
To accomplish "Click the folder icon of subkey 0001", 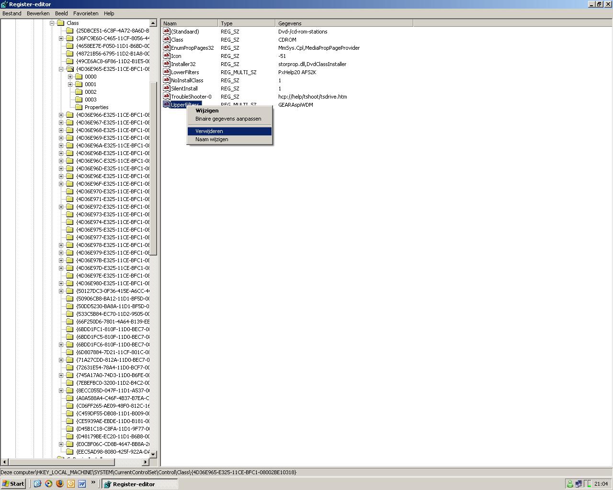I will click(79, 84).
